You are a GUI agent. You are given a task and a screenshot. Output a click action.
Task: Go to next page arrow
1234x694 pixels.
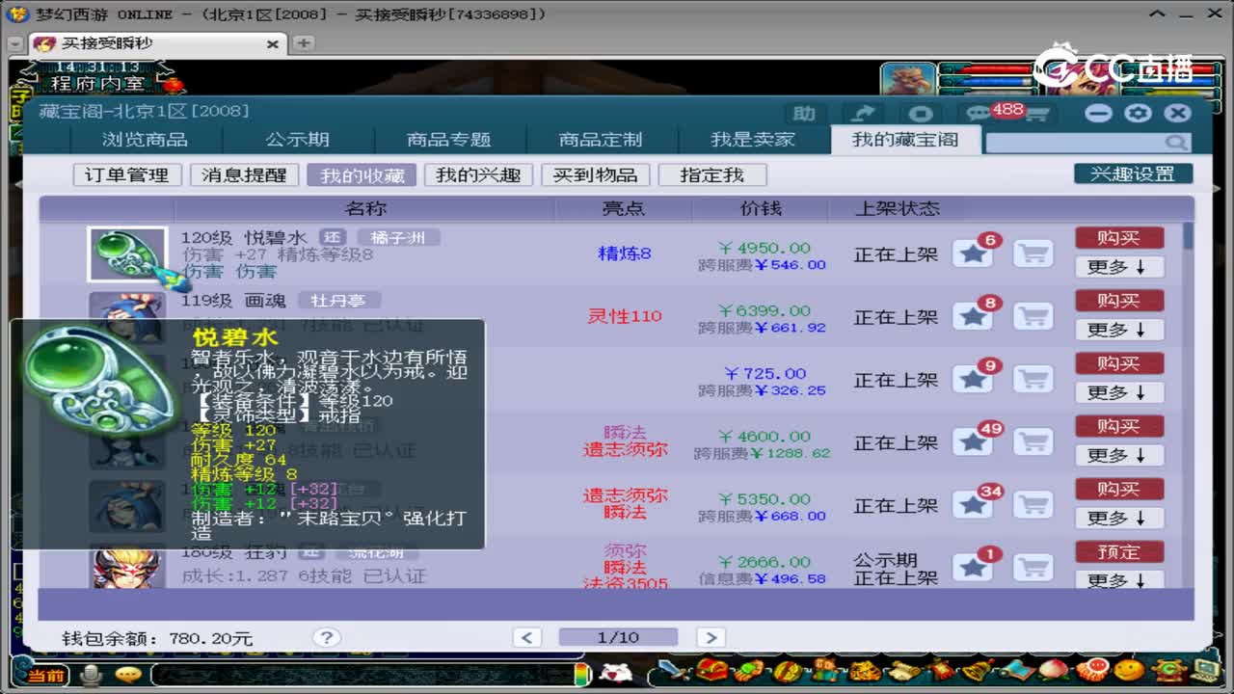coord(711,637)
